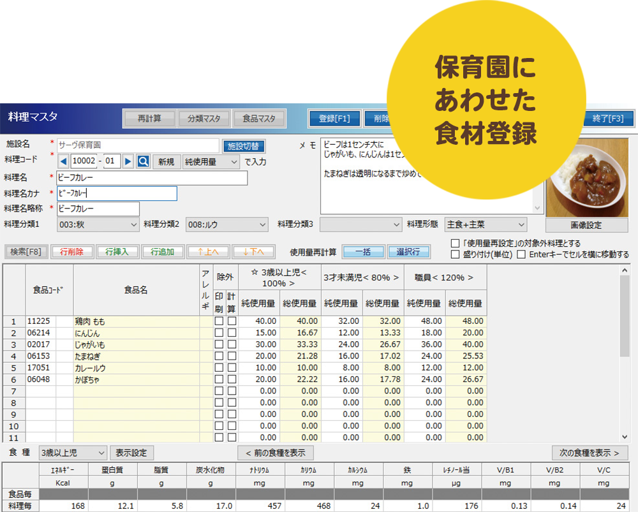Screen dimensions: 638x512
Task: Expand 料理形態 dropdown showing 主食+主菜
Action: tap(486, 224)
